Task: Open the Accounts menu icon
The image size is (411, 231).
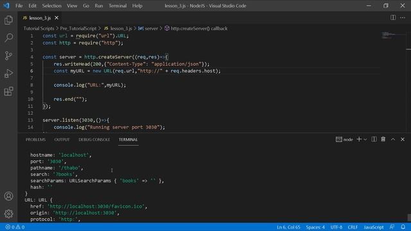Action: point(8,196)
